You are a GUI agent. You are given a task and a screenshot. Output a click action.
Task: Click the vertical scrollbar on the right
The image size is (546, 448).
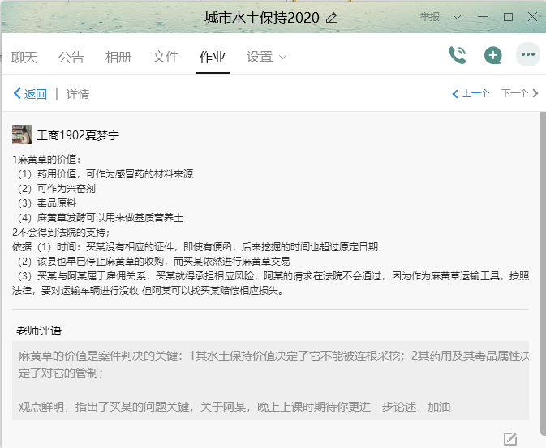point(542,267)
